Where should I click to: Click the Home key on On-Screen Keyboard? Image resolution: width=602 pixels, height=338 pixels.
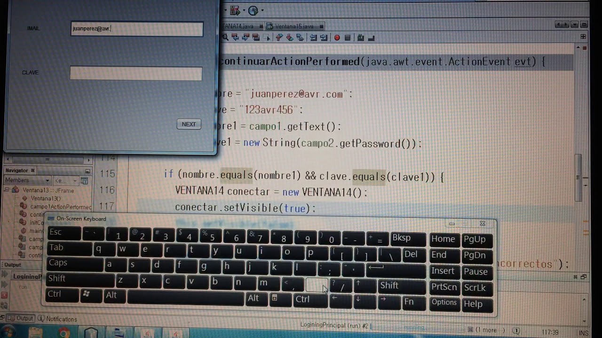coord(444,240)
